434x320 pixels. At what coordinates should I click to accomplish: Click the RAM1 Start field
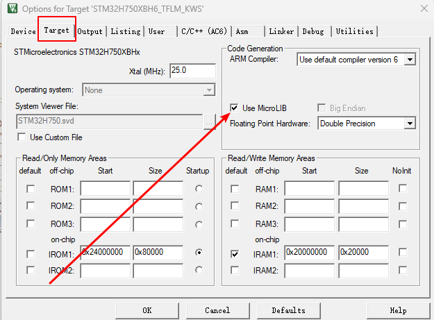(309, 189)
